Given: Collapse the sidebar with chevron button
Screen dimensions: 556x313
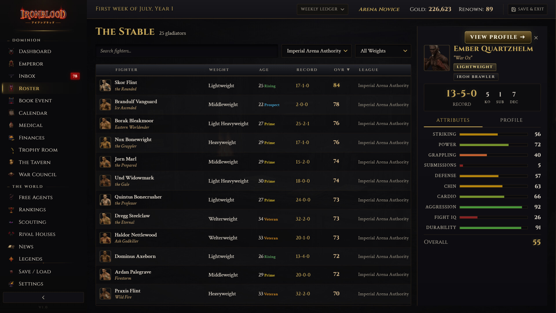Looking at the screenshot, I should click(43, 297).
